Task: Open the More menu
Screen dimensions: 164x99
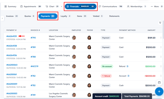Action: [157, 6]
